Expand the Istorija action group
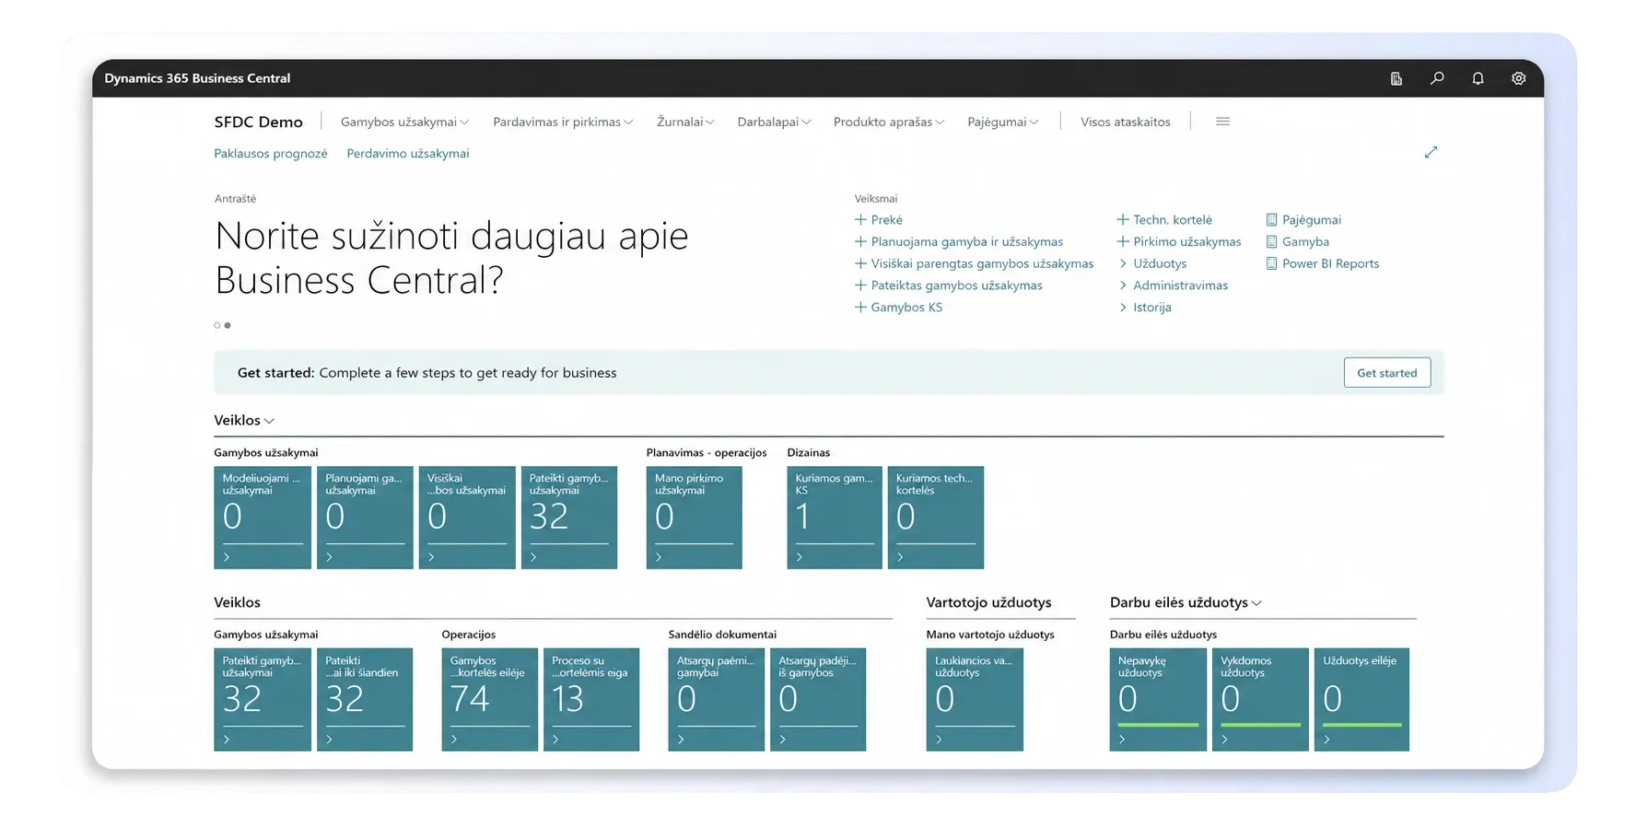 click(1145, 308)
